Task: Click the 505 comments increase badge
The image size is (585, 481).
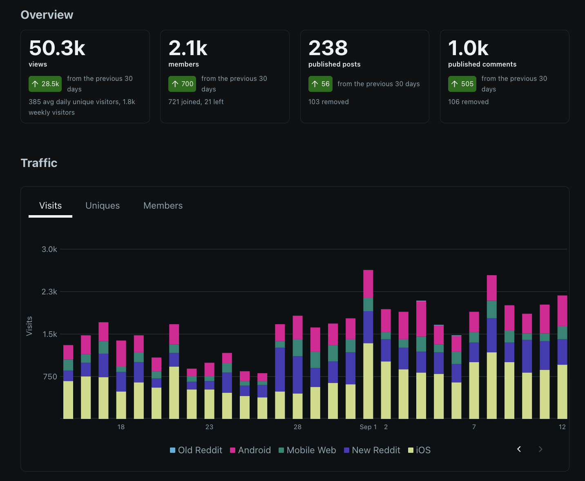Action: pyautogui.click(x=462, y=84)
